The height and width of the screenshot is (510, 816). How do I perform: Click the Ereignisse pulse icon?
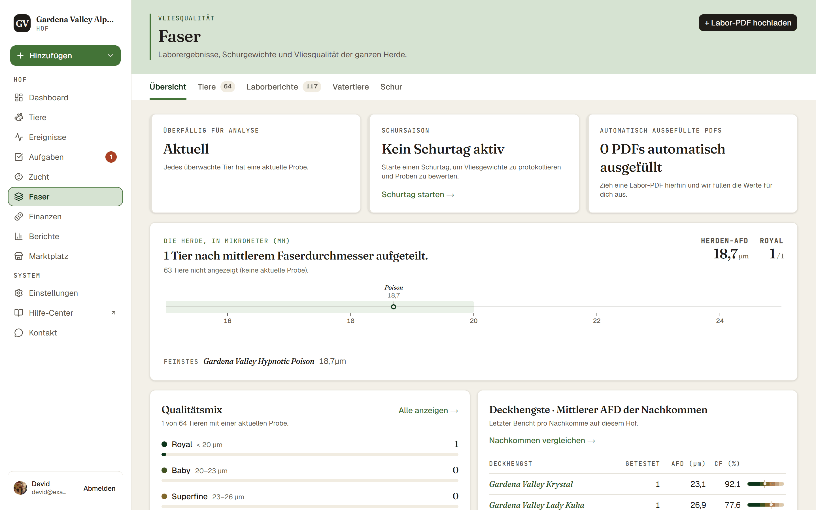[x=18, y=137]
